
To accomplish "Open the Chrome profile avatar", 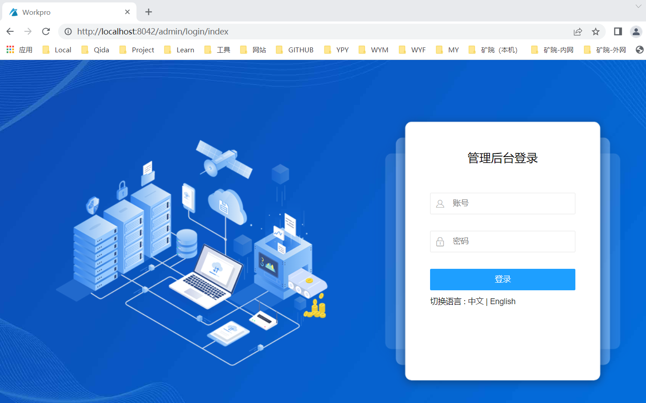I will point(636,31).
